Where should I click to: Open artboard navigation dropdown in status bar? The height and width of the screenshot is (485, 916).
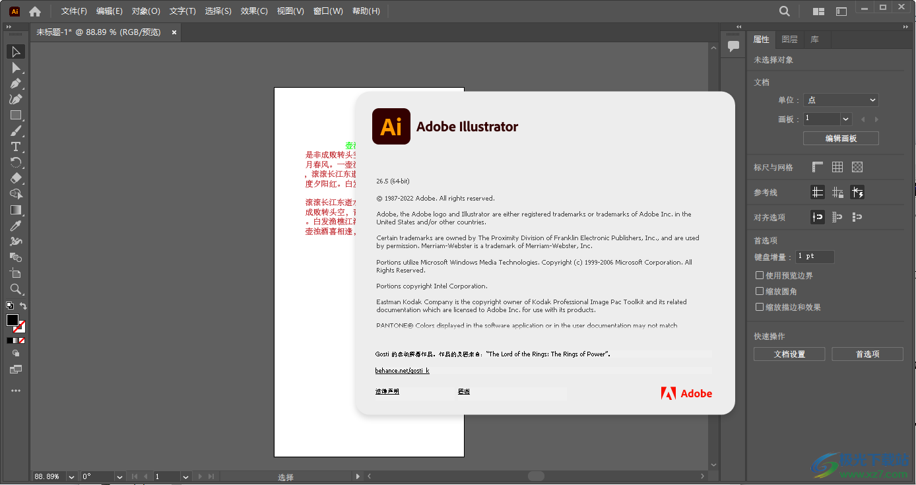point(185,476)
